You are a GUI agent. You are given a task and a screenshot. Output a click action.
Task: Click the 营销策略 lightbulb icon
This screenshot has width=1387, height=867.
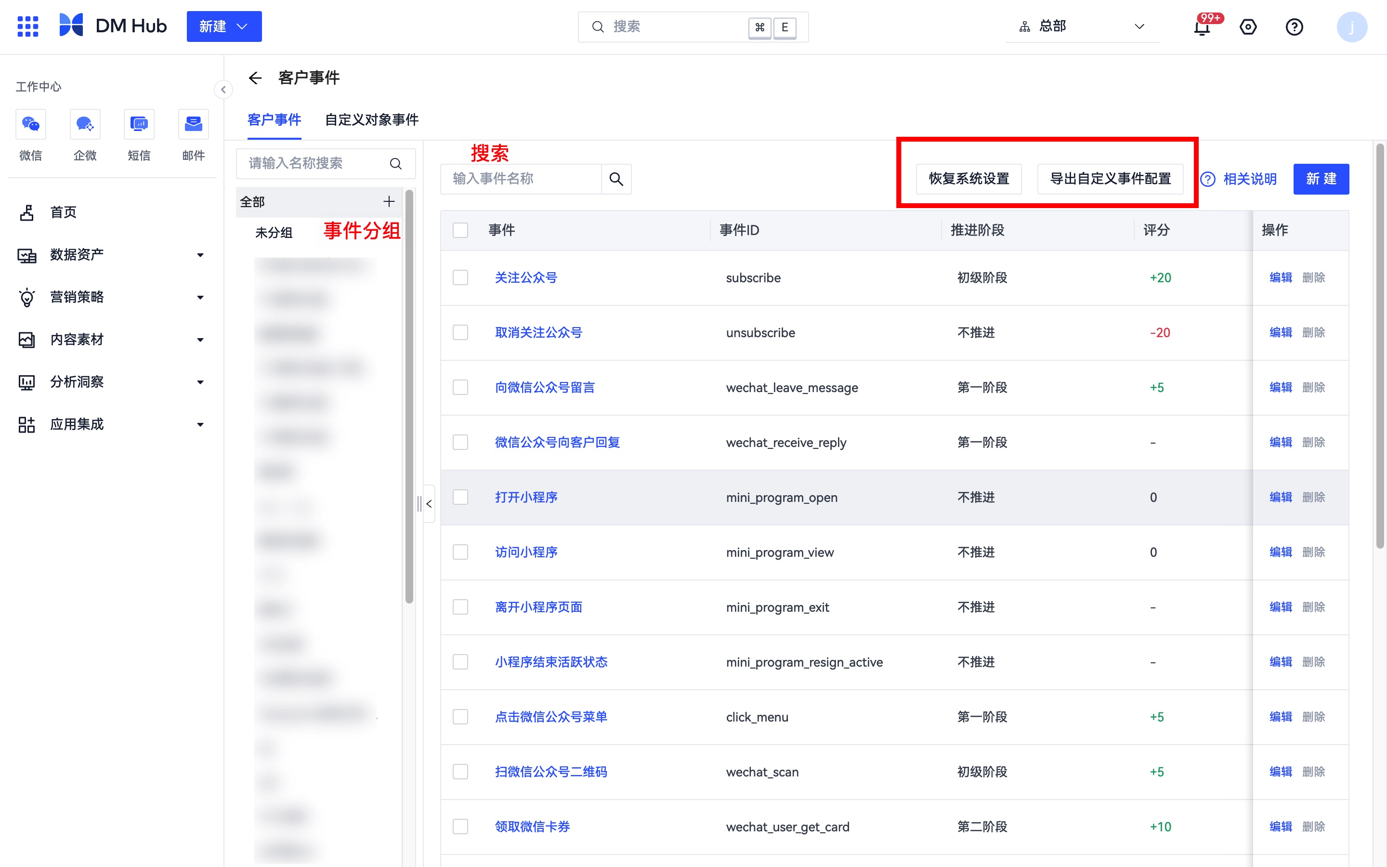tap(26, 297)
